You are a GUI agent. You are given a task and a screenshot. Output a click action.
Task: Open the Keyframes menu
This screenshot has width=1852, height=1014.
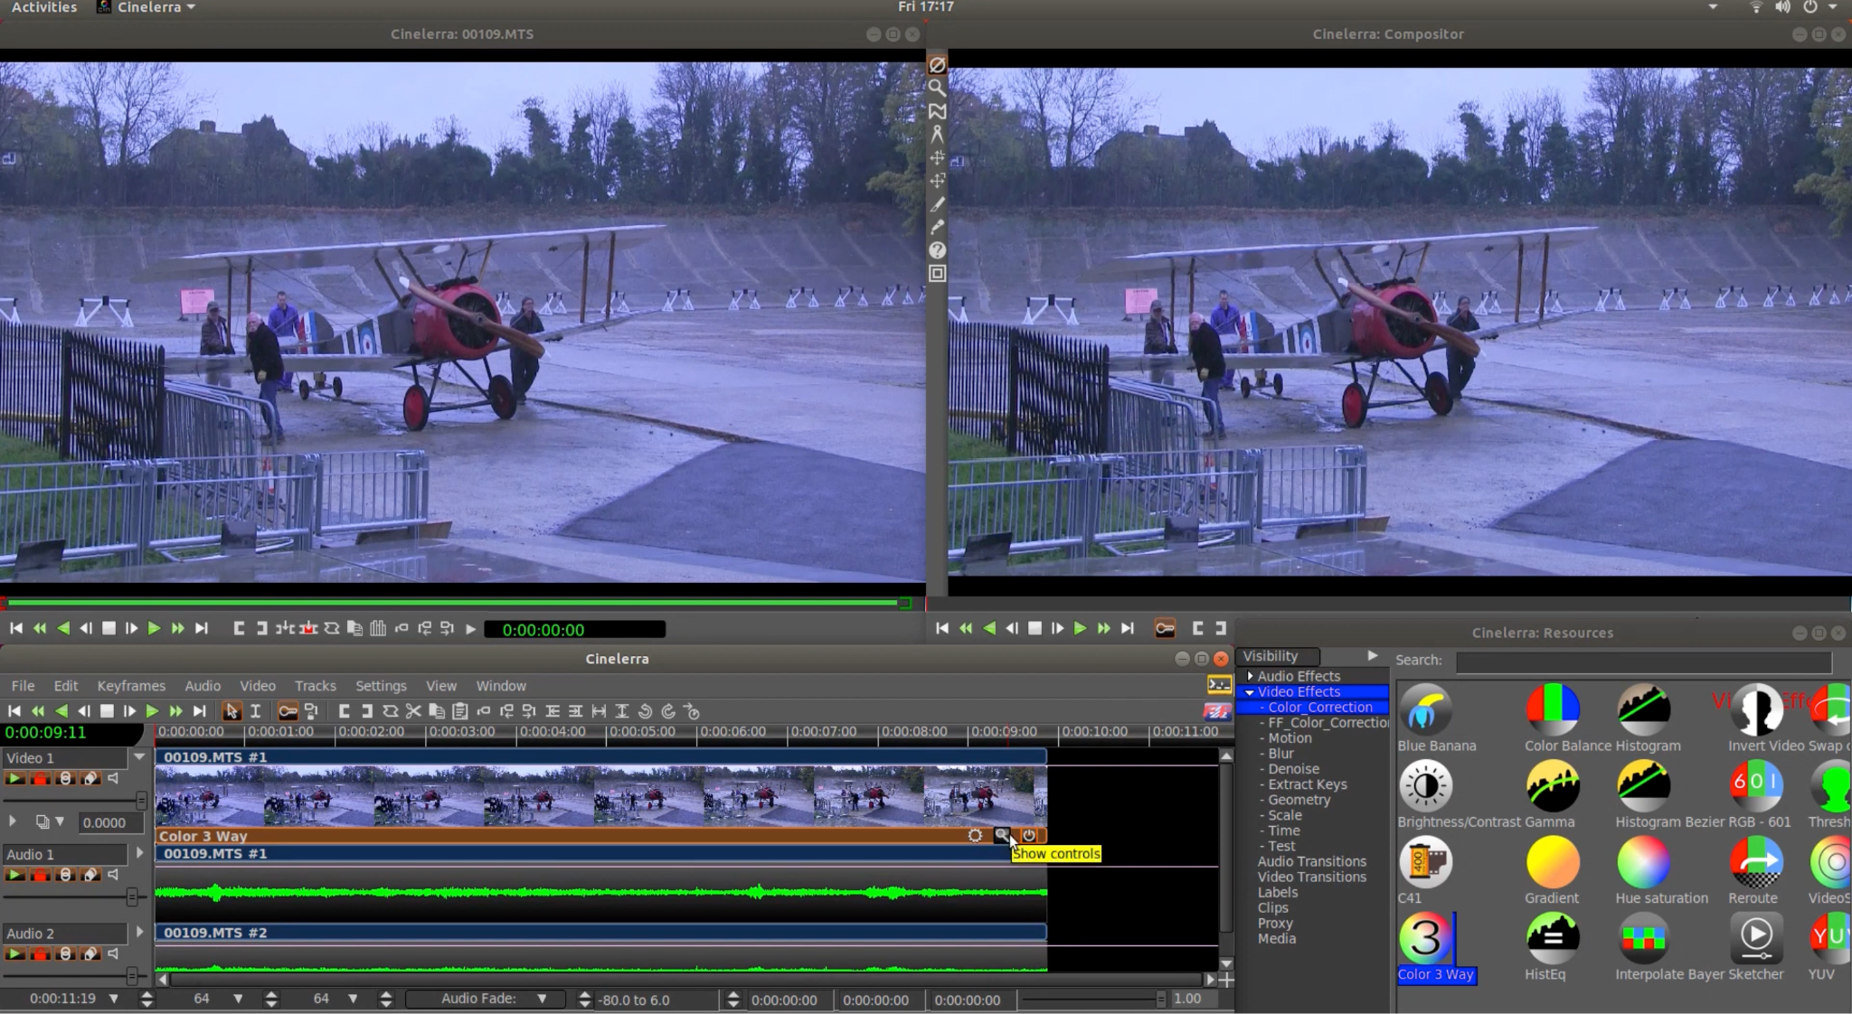tap(131, 685)
